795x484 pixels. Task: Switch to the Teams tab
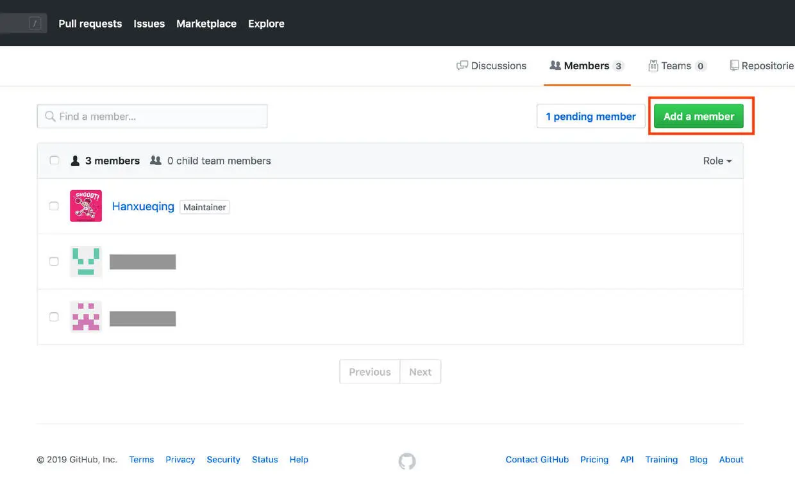(x=677, y=66)
